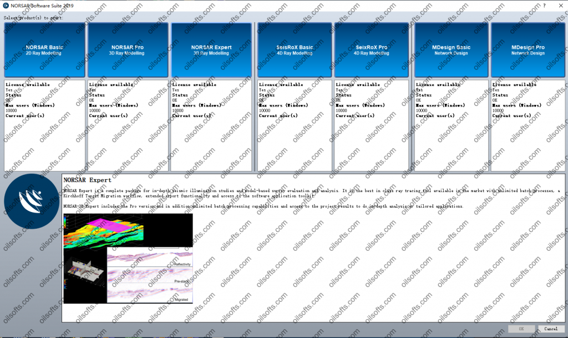Click the greyed OK button
Viewport: 568px width, 338px height.
click(521, 329)
